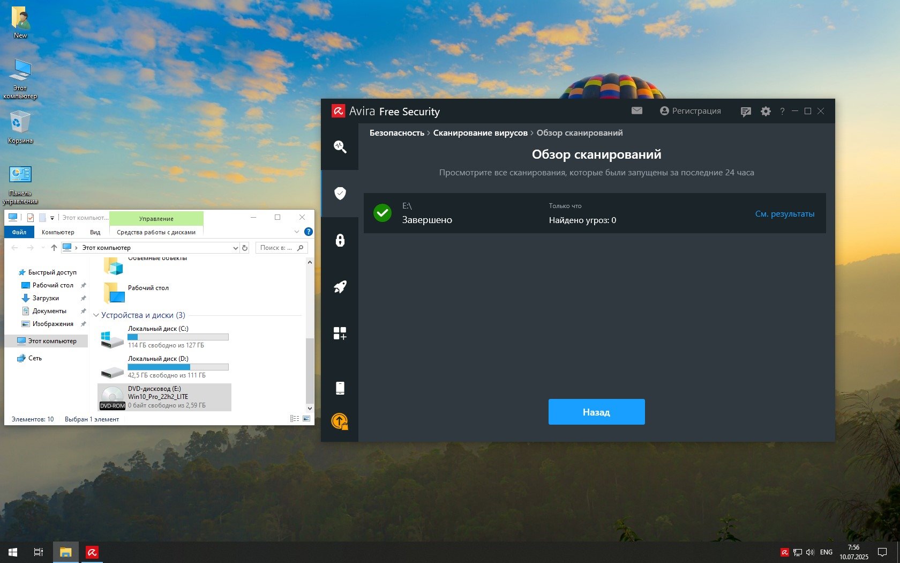Click the Avira logo in title bar
Viewport: 900px width, 563px height.
click(338, 111)
